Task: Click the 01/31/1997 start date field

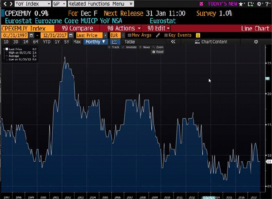Action: [14, 35]
